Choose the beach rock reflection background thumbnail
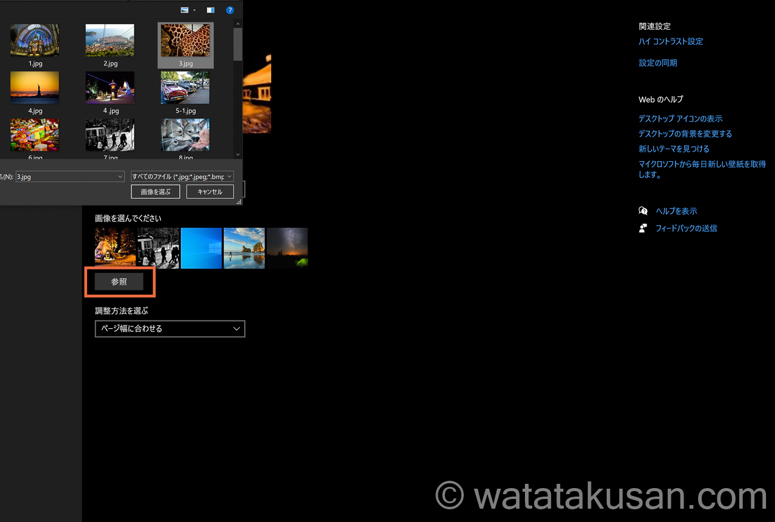 click(x=244, y=248)
